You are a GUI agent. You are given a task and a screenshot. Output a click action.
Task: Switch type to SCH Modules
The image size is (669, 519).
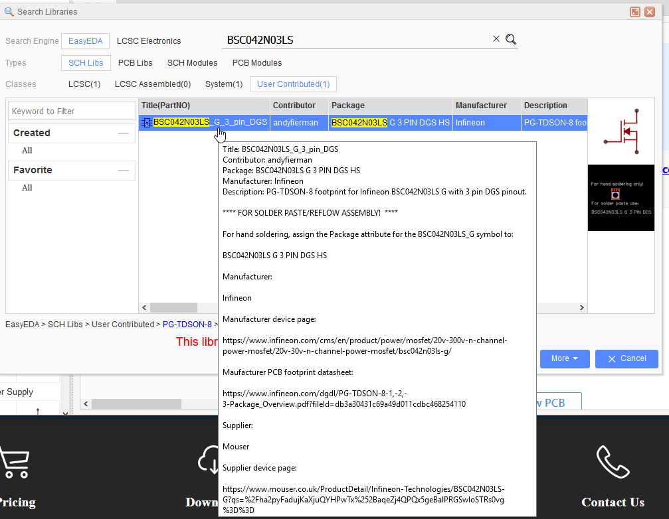click(193, 63)
